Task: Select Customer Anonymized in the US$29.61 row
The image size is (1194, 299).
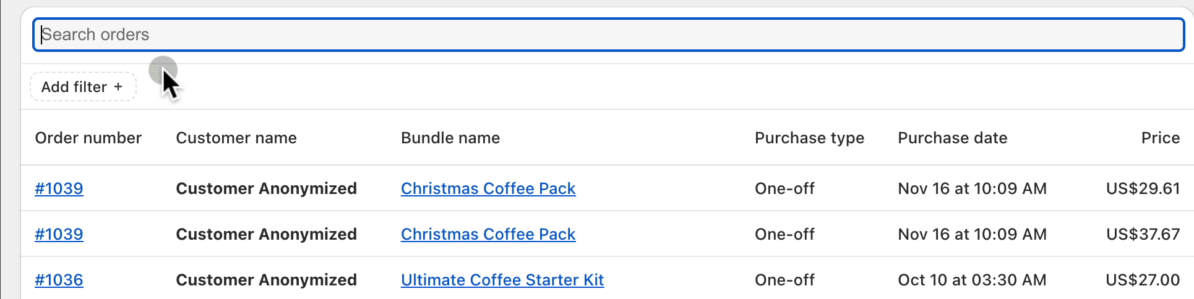Action: [x=267, y=188]
